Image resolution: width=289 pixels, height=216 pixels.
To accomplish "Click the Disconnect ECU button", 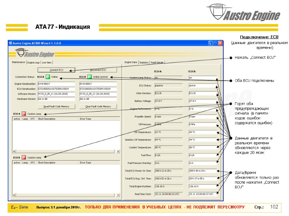I will [x=98, y=70].
